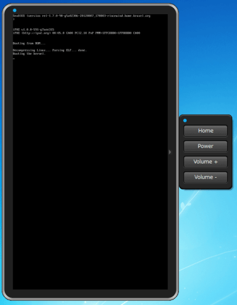Click the "Booting from ROM..." line

(x=29, y=43)
